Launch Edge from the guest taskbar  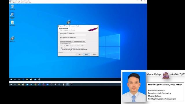[x=23, y=79]
